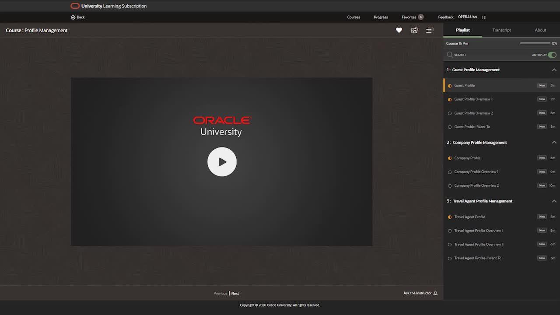Image resolution: width=560 pixels, height=315 pixels.
Task: Select the Guest Profile Overview 2 lesson
Action: point(473,113)
